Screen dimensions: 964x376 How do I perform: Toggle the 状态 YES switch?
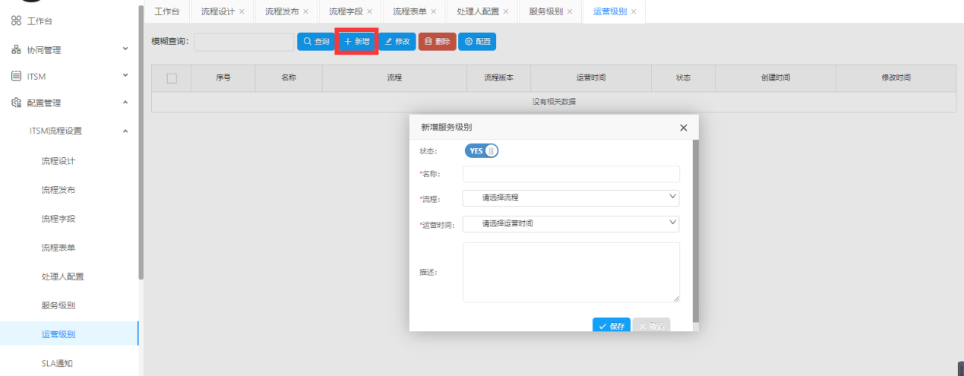click(482, 151)
